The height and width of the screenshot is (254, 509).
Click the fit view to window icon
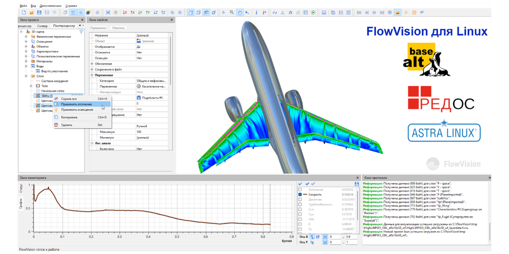pyautogui.click(x=108, y=12)
